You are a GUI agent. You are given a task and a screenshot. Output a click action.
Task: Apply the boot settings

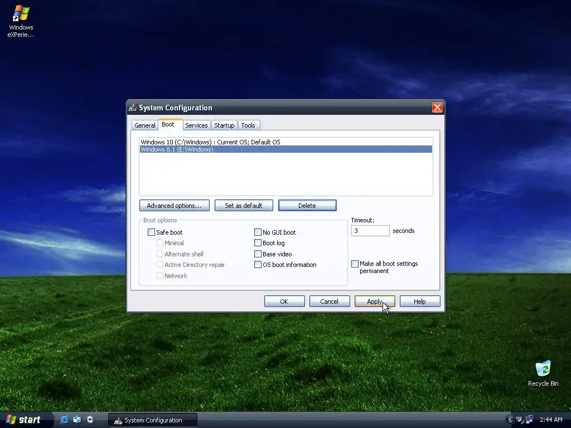pos(375,301)
